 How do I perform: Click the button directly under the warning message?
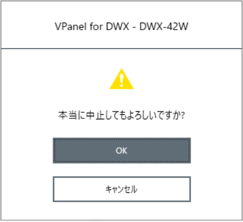tap(121, 151)
